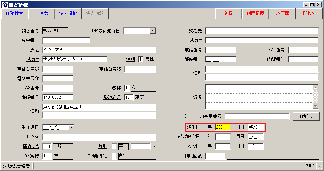Click the 法人選択 button
The height and width of the screenshot is (171, 324).
[x=68, y=14]
